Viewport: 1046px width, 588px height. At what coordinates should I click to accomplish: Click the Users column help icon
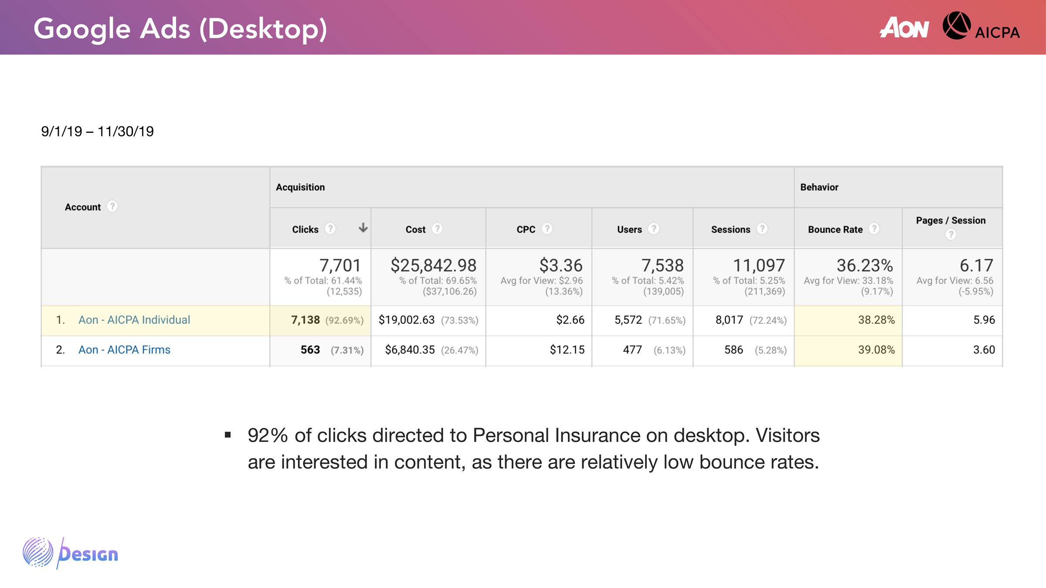click(653, 229)
